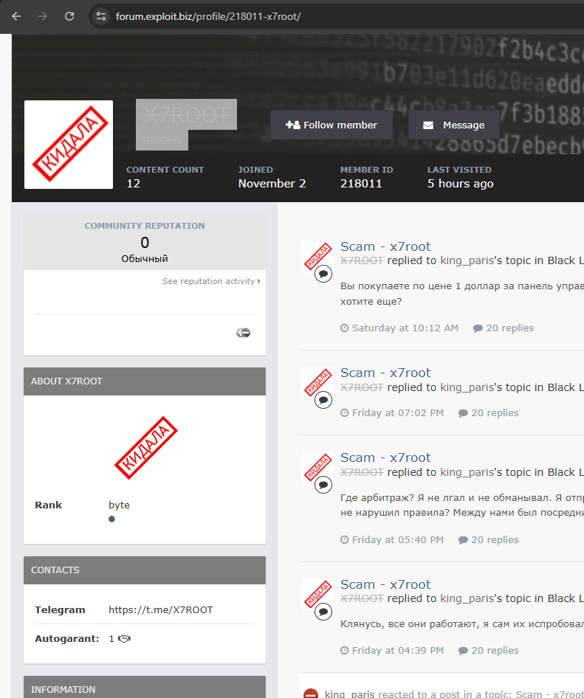Click the red reaction icon beside king_paris reacted
The height and width of the screenshot is (698, 584).
(x=311, y=694)
